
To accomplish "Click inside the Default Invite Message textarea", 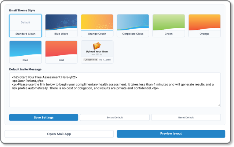I will (x=115, y=90).
